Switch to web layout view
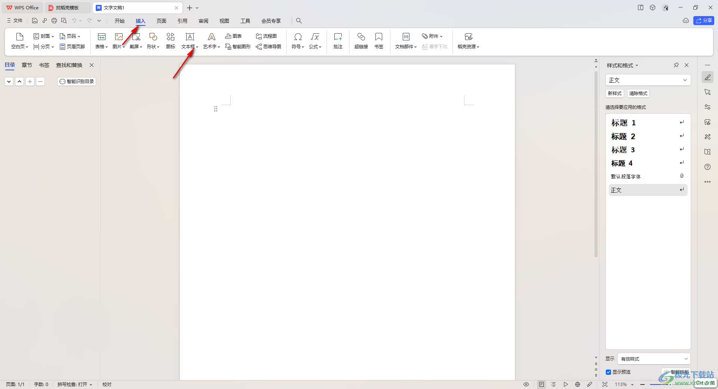 [x=577, y=385]
